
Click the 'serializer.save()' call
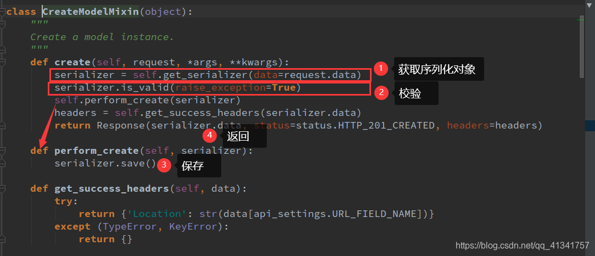[106, 163]
